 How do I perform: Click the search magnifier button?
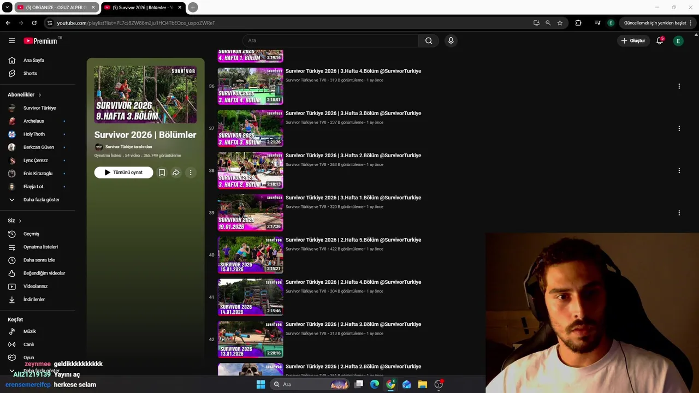coord(429,40)
